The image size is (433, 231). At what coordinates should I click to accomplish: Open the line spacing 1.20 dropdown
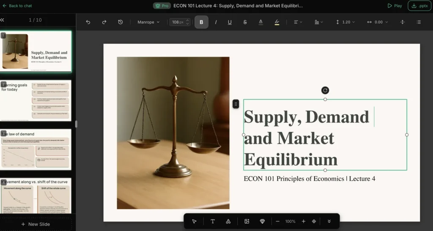pyautogui.click(x=345, y=22)
